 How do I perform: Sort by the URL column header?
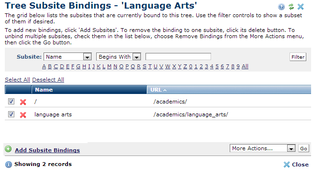(156, 90)
